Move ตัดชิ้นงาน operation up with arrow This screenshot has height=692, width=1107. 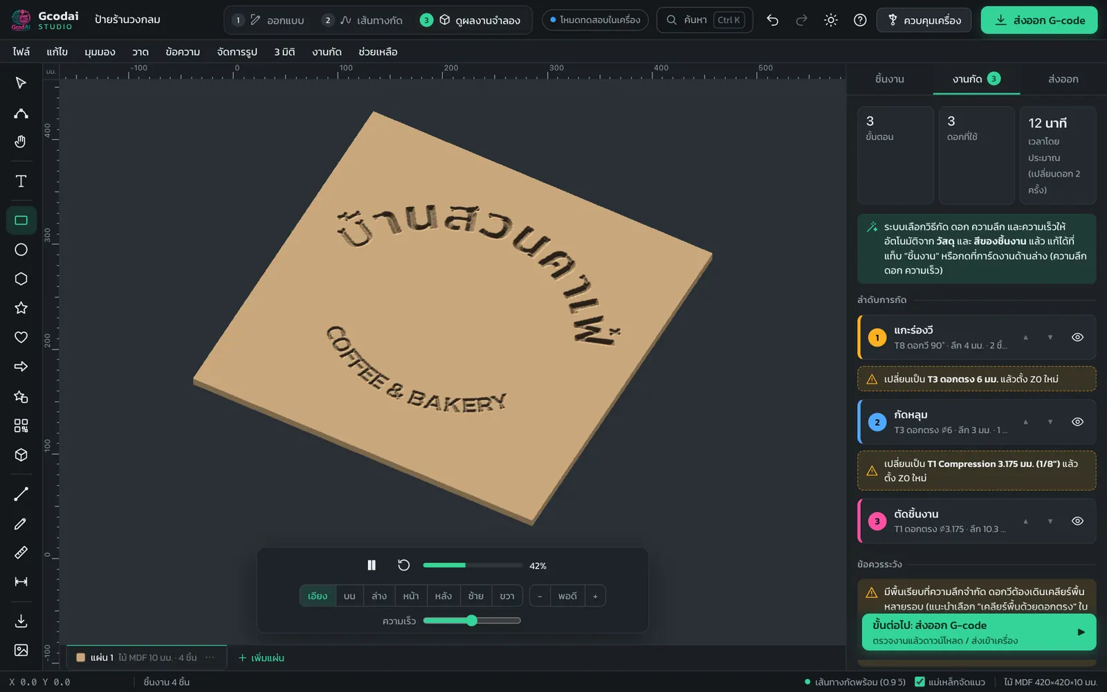coord(1025,521)
